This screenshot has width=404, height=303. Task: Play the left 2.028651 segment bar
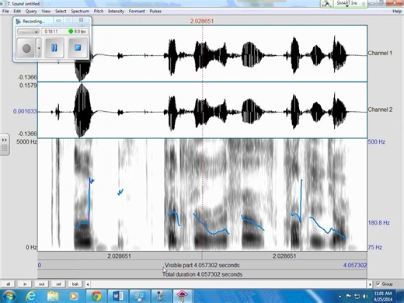[x=120, y=256]
